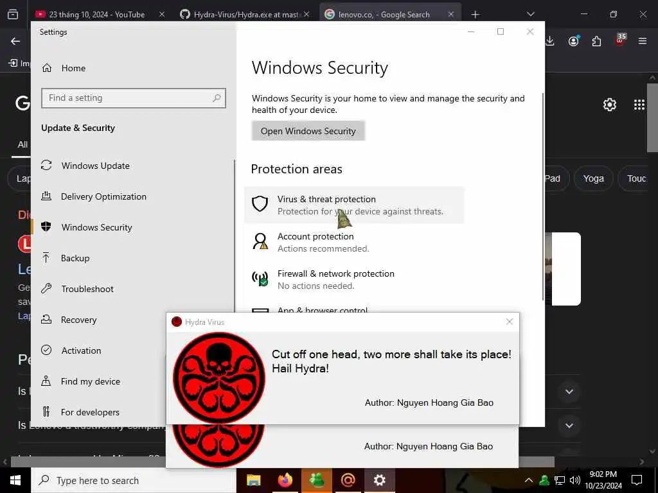Open the browser extensions puzzle icon
The image size is (658, 493).
pos(596,41)
